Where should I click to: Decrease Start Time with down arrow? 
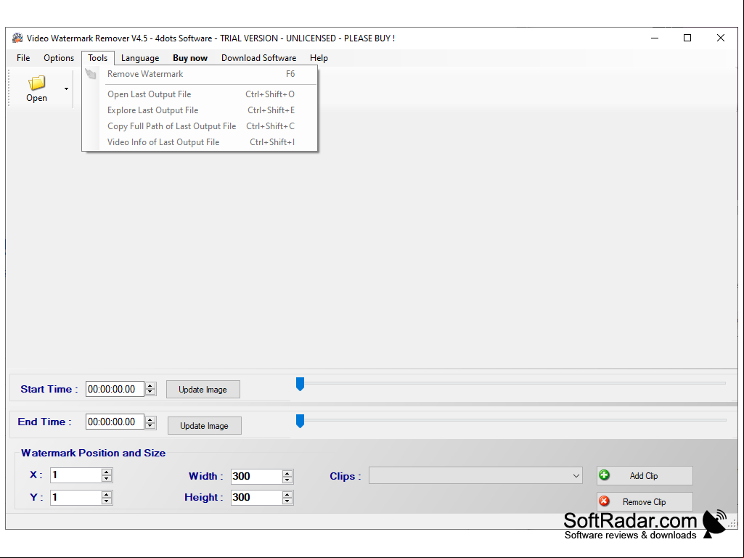150,393
